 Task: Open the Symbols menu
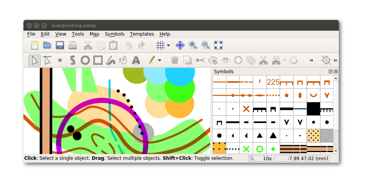coord(114,34)
